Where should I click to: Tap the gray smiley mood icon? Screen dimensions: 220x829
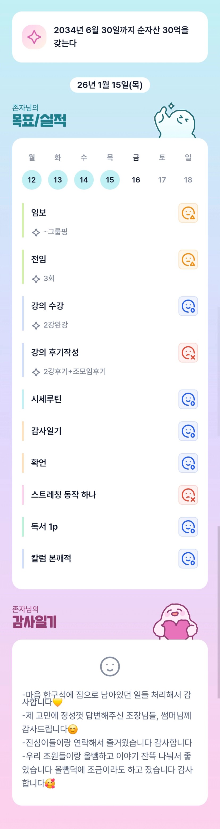[x=110, y=667]
